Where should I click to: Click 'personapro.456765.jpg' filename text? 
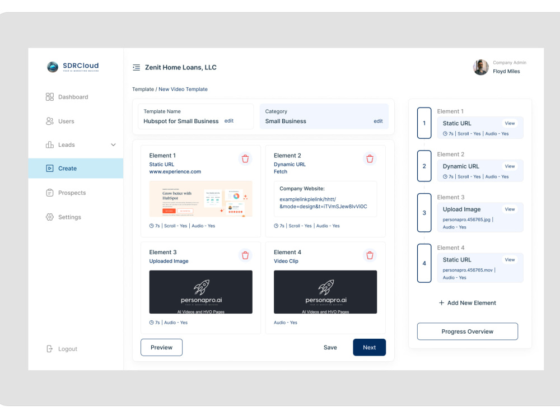click(466, 220)
